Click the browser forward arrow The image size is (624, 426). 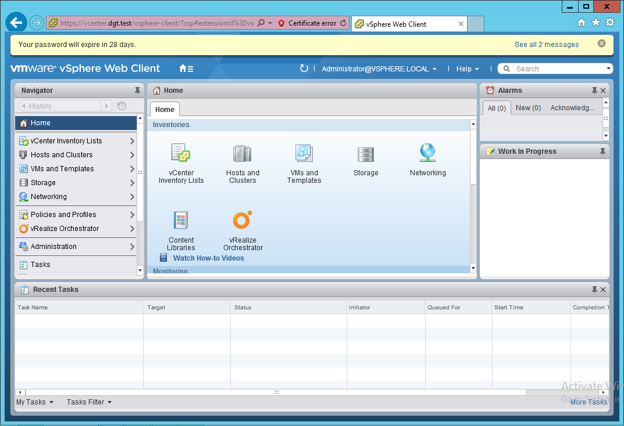click(36, 23)
